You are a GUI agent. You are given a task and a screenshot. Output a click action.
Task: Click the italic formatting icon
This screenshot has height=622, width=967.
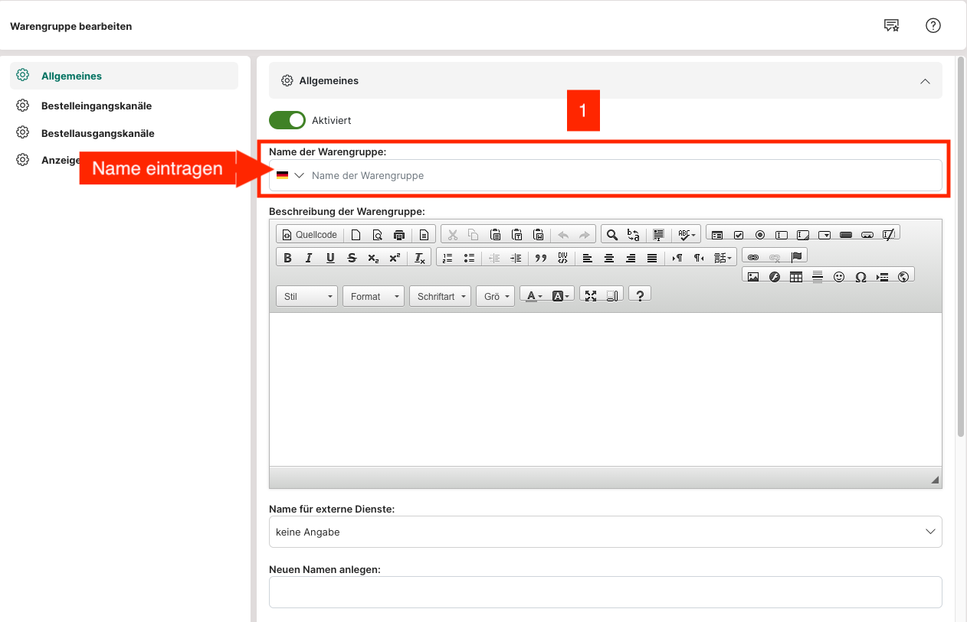(309, 258)
